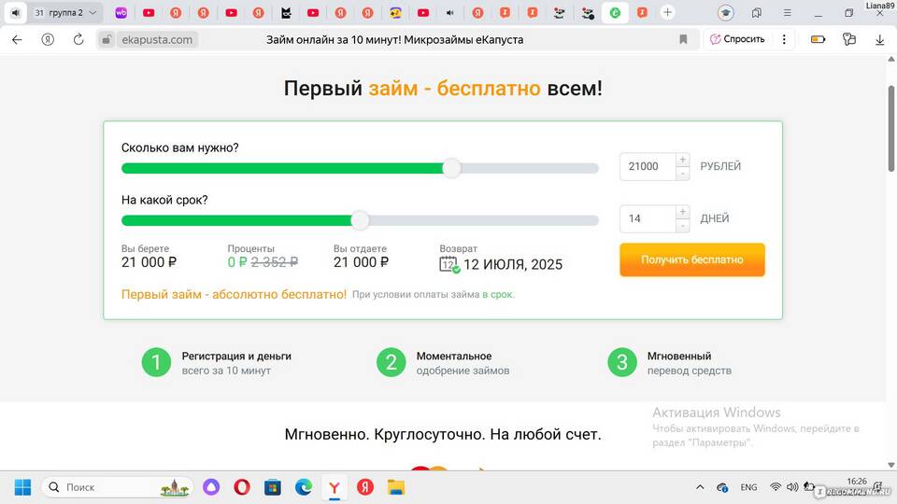Open the black cat icon tab
Image resolution: width=897 pixels, height=504 pixels.
(x=286, y=12)
